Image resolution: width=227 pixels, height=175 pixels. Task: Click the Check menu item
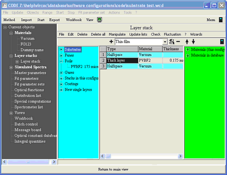(156, 34)
